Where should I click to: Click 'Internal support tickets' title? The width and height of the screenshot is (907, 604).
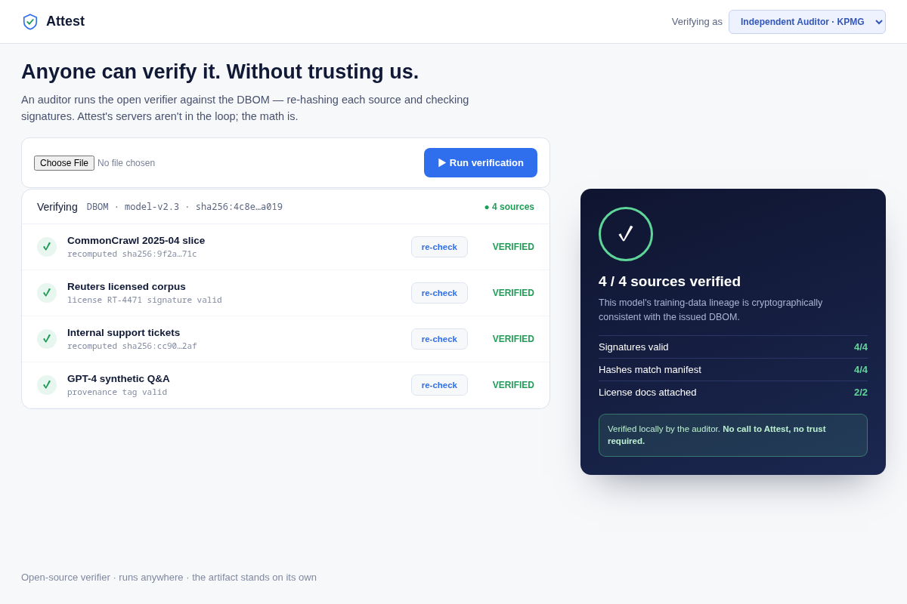pos(124,333)
